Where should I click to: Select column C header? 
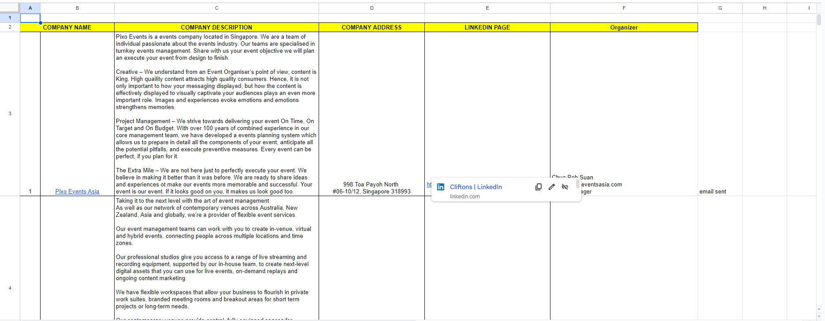[217, 8]
